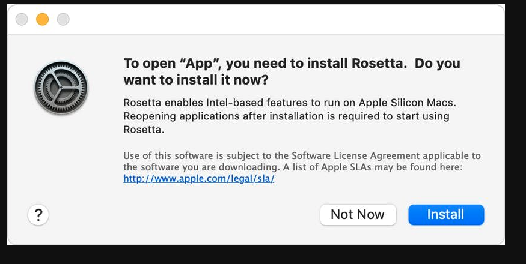Click the empty title bar area of the dialog

tap(271, 20)
